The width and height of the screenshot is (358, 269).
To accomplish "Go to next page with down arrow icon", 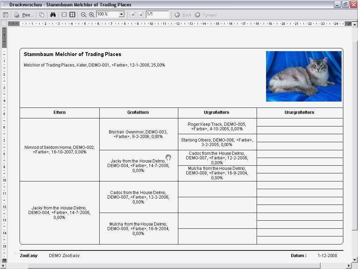I will (x=141, y=14).
